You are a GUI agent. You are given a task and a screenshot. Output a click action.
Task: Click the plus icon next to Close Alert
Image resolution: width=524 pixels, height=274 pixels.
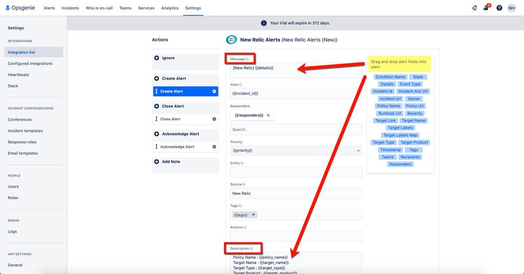[x=156, y=106]
